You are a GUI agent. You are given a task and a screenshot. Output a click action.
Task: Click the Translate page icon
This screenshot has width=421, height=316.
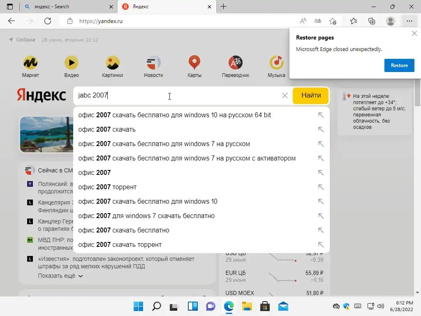[318, 21]
